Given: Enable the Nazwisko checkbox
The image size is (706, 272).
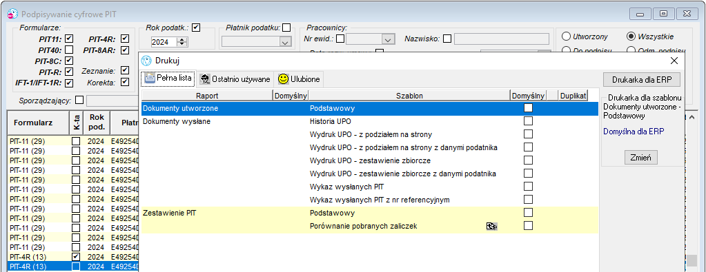Looking at the screenshot, I should coord(447,39).
